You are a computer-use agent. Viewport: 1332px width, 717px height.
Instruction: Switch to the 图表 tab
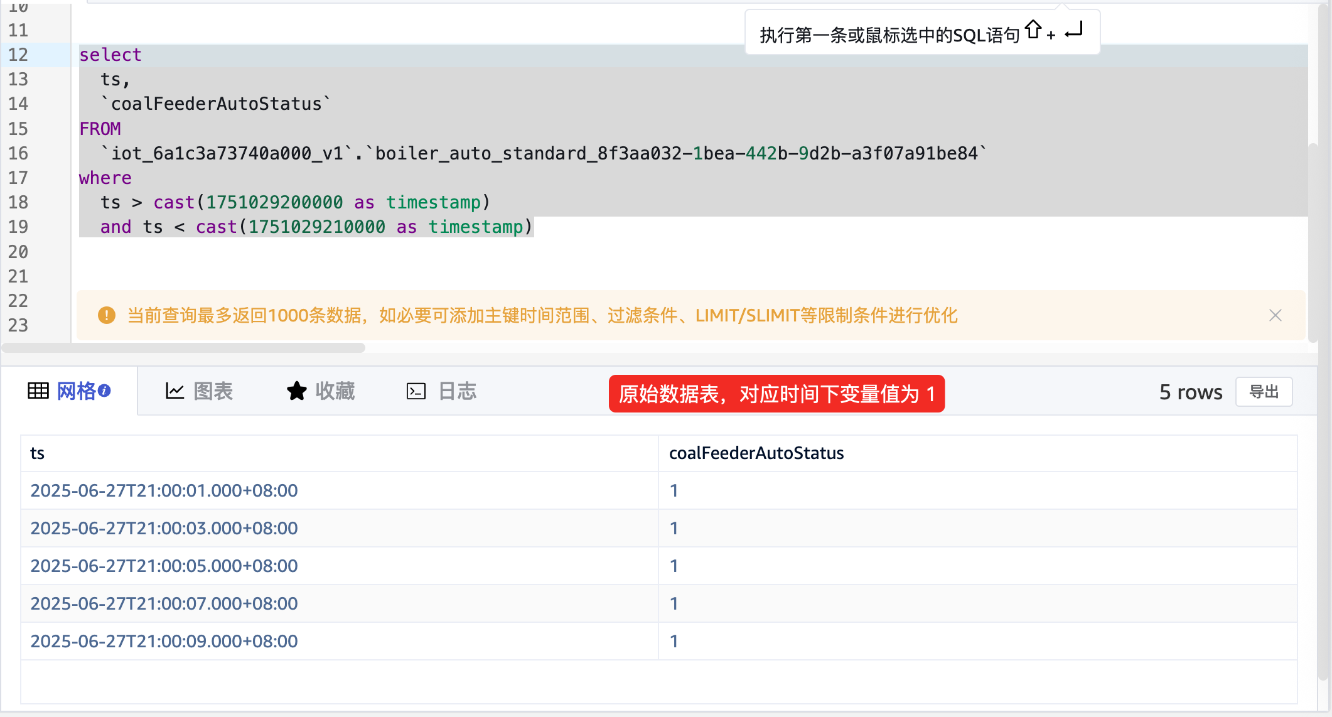click(x=212, y=391)
